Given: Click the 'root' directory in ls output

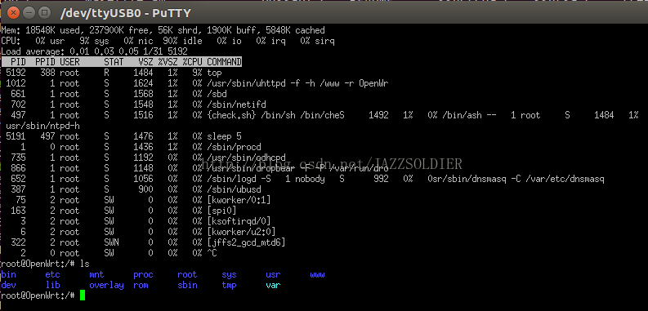Looking at the screenshot, I should 187,274.
